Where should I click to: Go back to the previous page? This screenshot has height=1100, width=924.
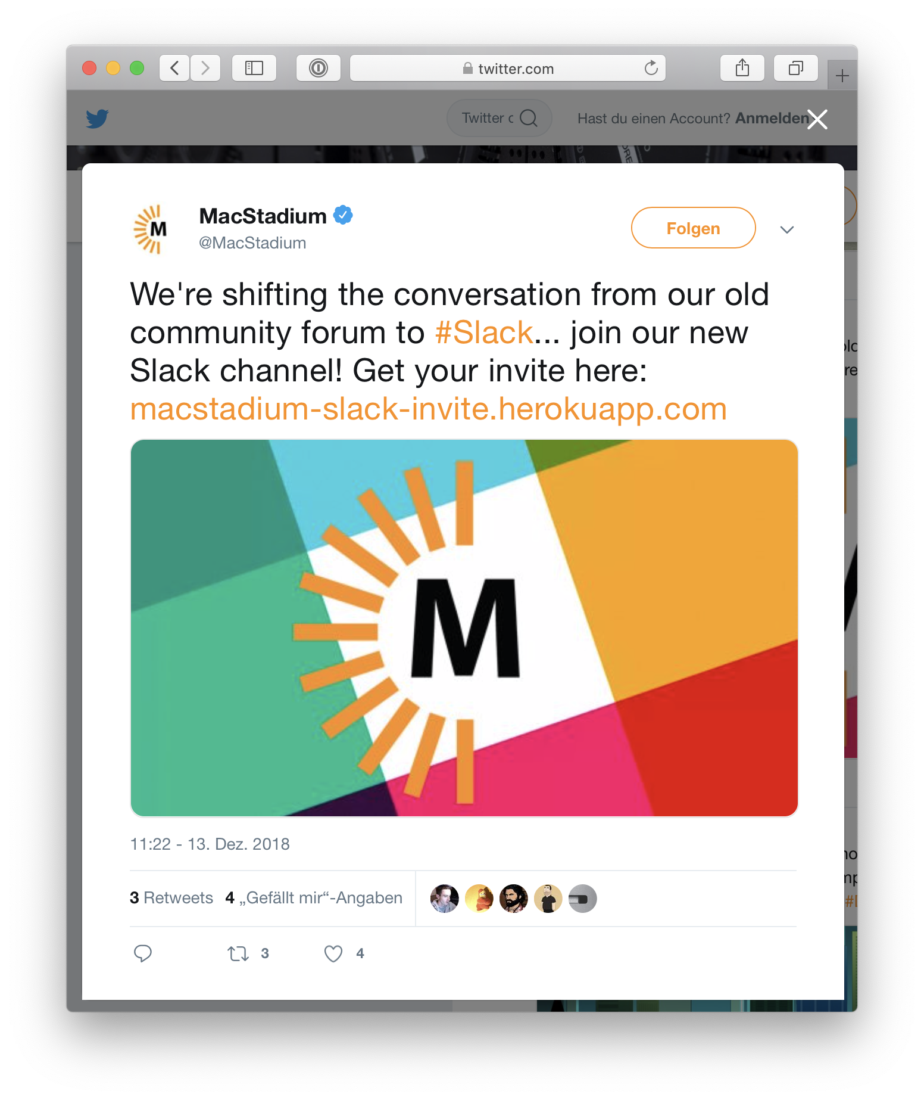pyautogui.click(x=174, y=68)
